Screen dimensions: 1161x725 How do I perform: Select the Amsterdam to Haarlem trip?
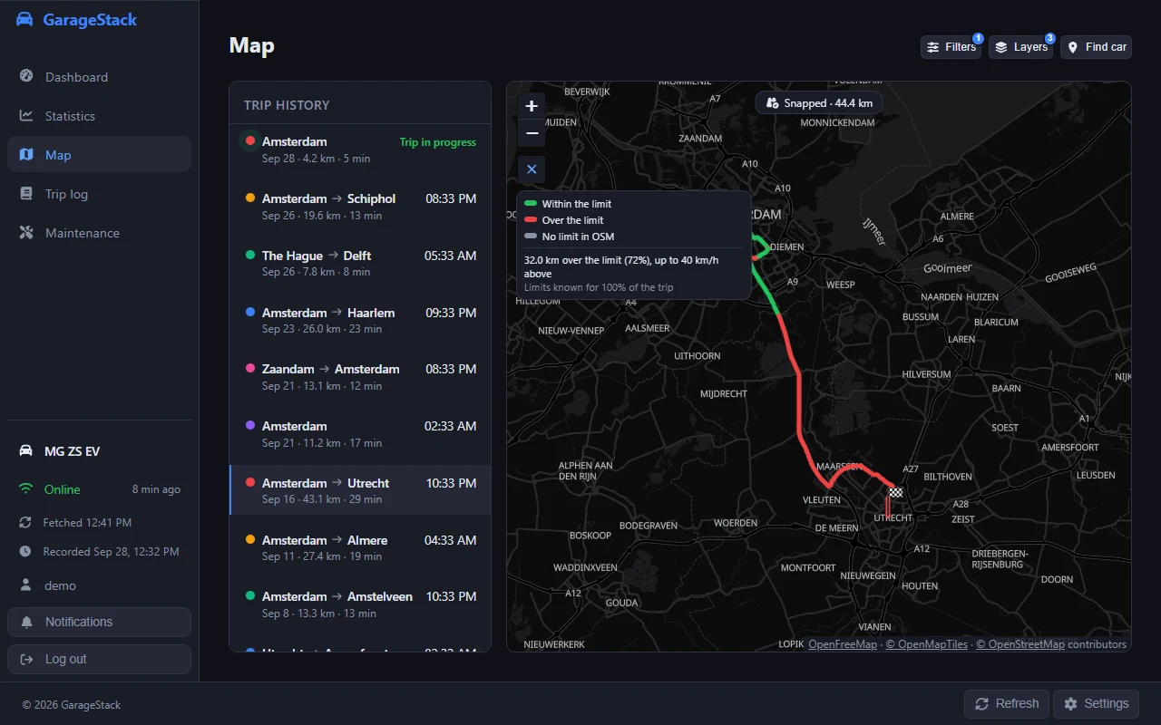[x=360, y=321]
